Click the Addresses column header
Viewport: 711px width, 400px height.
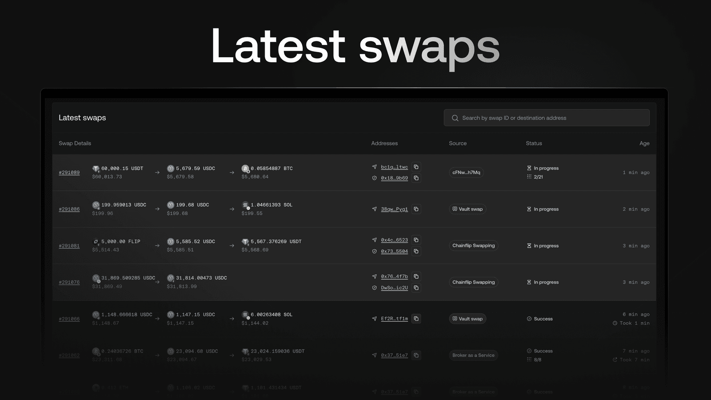pos(384,143)
